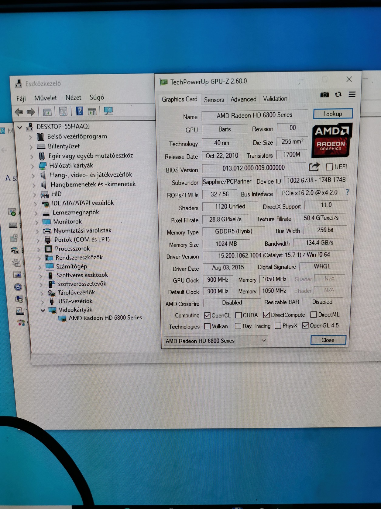Toggle the DirectCompute checkbox
This screenshot has width=381, height=509.
click(x=266, y=314)
